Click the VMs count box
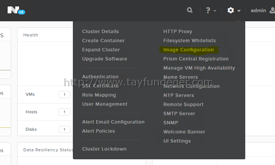The width and height of the screenshot is (275, 165). pyautogui.click(x=64, y=94)
